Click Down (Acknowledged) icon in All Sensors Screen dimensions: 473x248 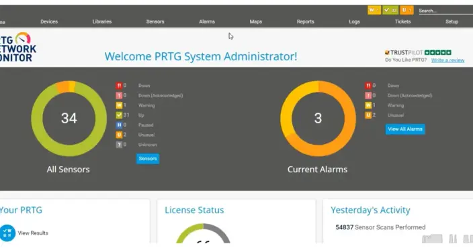tap(119, 95)
